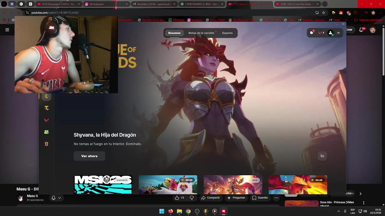
Task: Open the volume icon in system tray
Action: pyautogui.click(x=365, y=211)
